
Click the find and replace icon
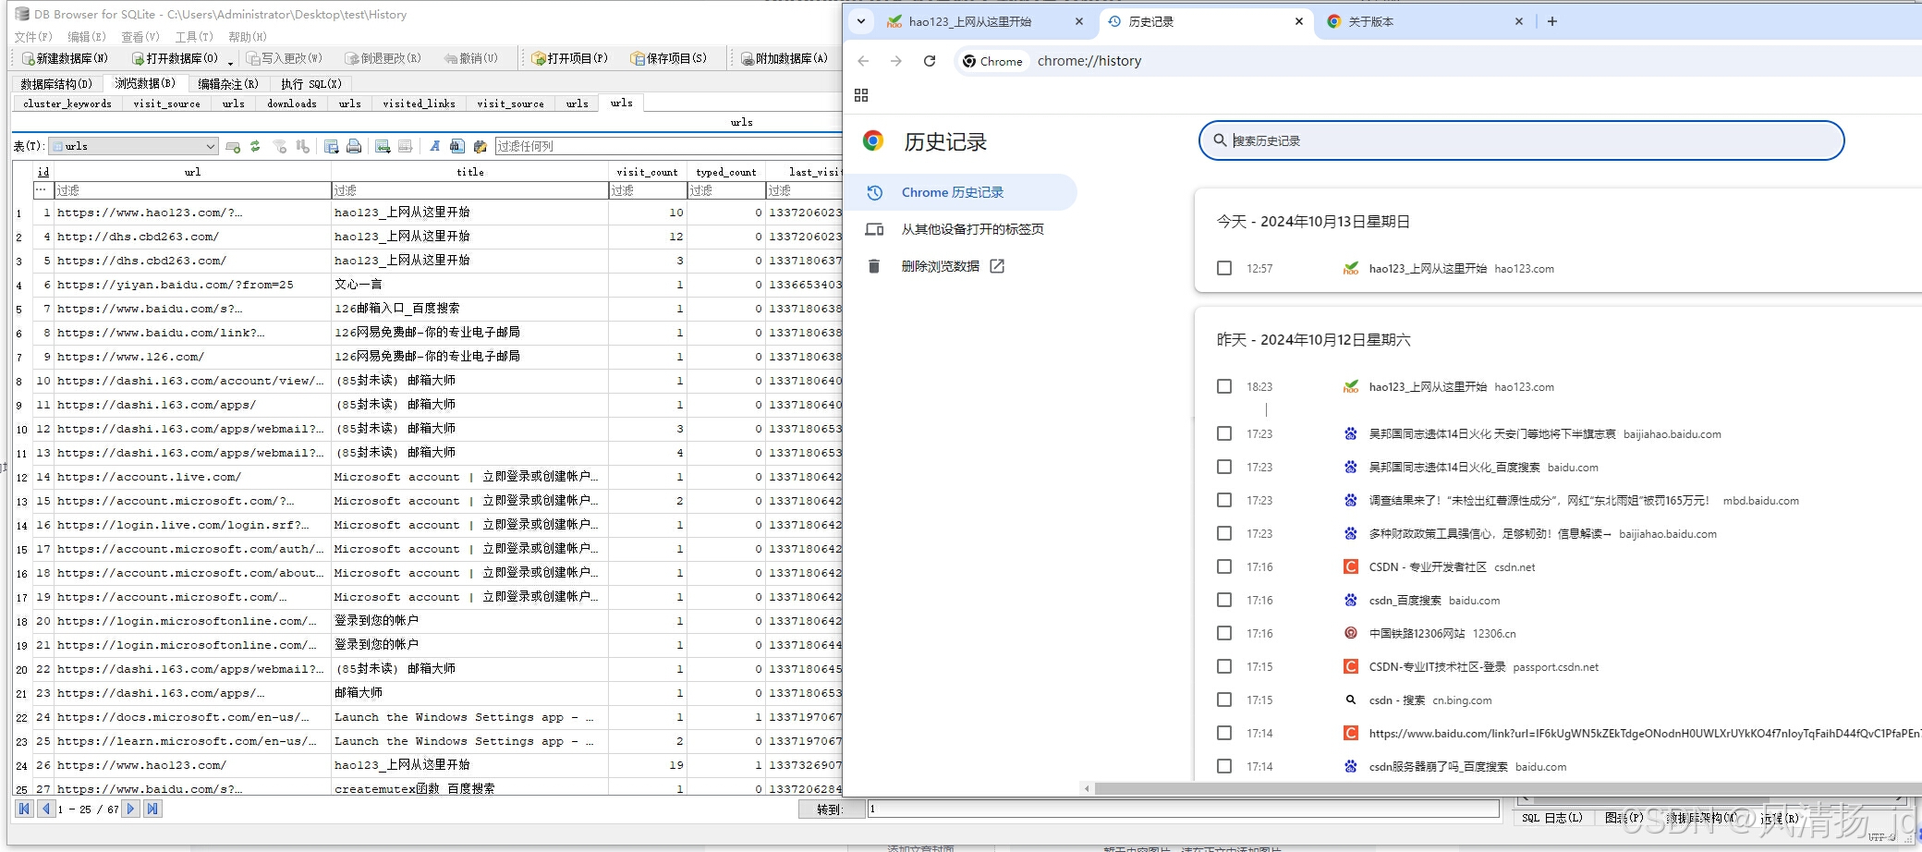coord(480,146)
